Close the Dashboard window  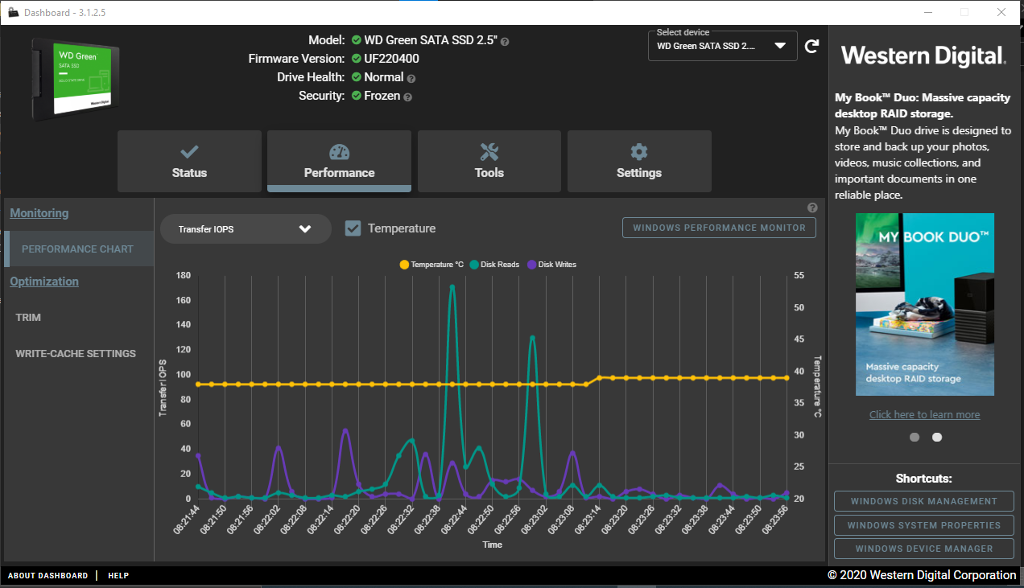tap(1001, 12)
